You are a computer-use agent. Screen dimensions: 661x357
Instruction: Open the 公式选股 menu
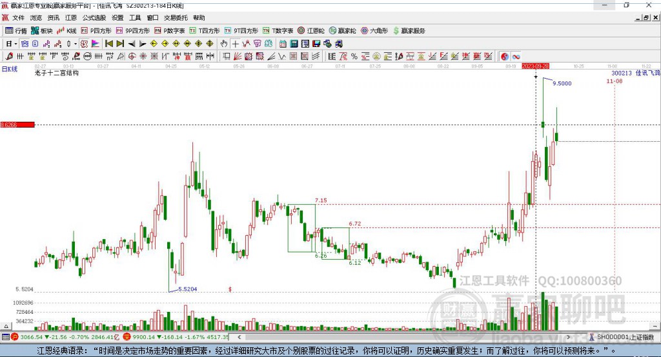pyautogui.click(x=94, y=17)
